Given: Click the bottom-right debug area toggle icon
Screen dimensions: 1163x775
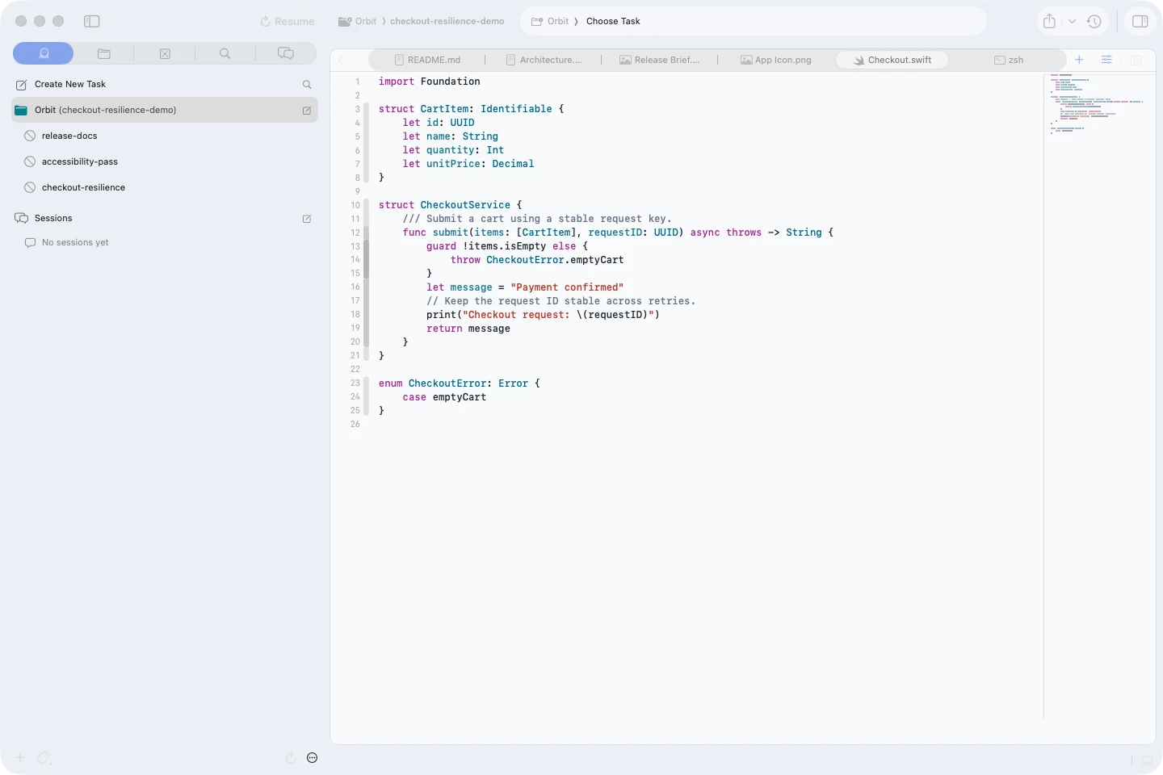Looking at the screenshot, I should (1147, 760).
